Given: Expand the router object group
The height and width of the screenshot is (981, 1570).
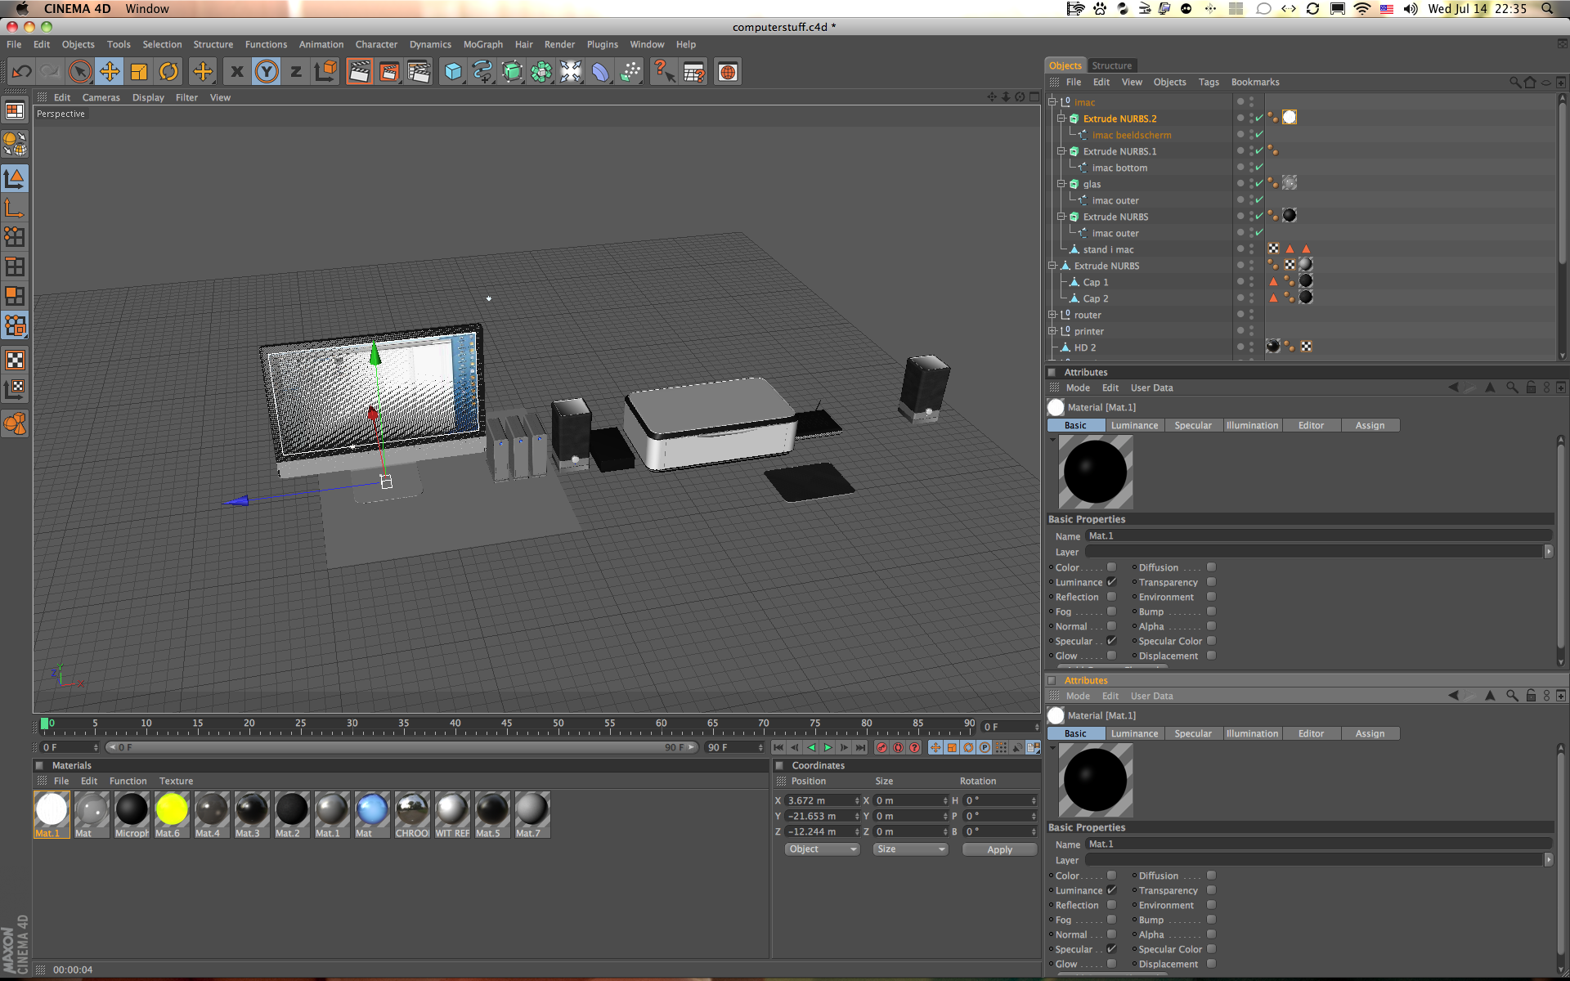Looking at the screenshot, I should [1052, 315].
